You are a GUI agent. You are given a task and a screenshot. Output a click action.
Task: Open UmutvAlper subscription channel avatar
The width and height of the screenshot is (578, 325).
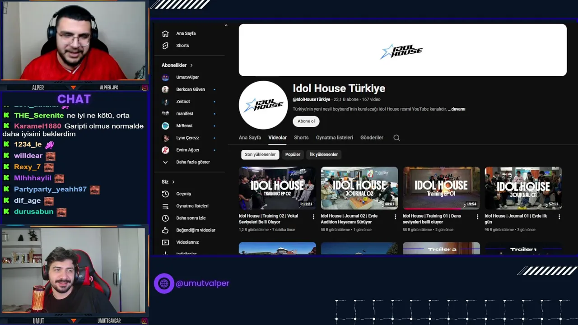coord(165,77)
